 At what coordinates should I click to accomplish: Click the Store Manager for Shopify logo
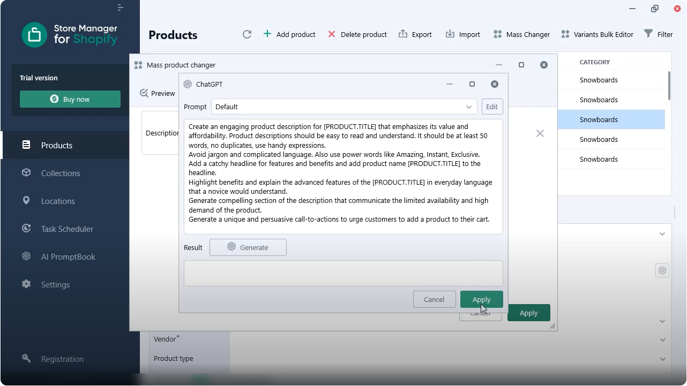[x=70, y=35]
